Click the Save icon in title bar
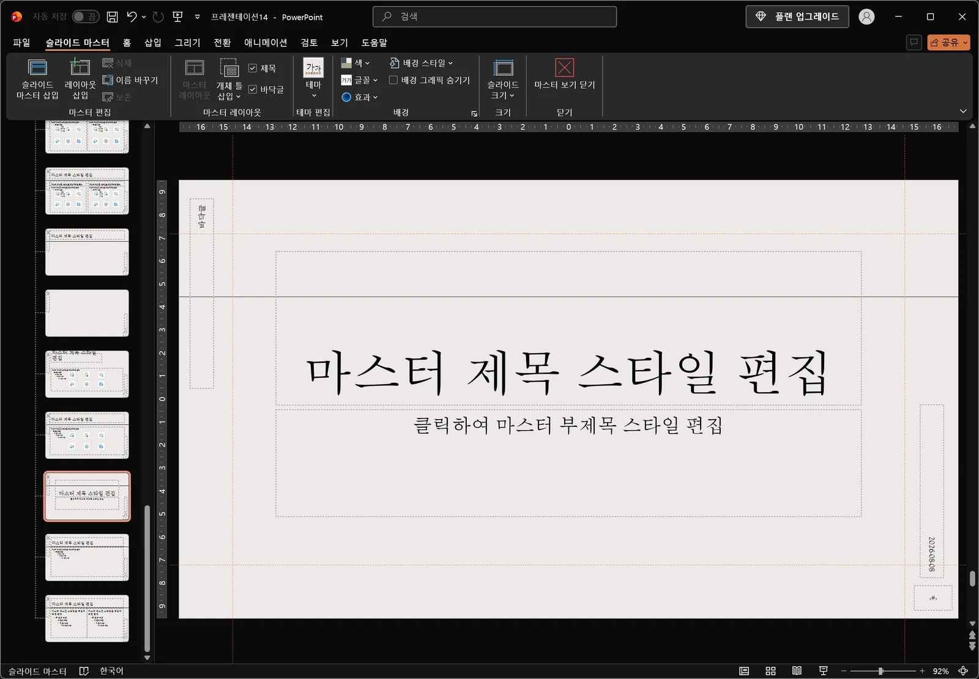The height and width of the screenshot is (679, 979). click(113, 17)
